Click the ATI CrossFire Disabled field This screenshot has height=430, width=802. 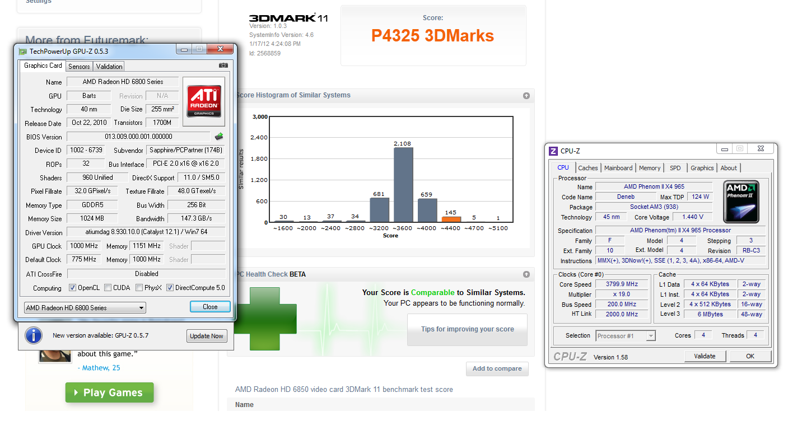(146, 274)
